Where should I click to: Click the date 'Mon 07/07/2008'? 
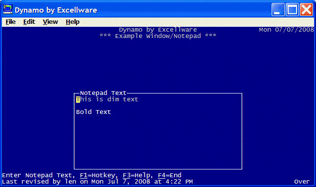tap(286, 30)
